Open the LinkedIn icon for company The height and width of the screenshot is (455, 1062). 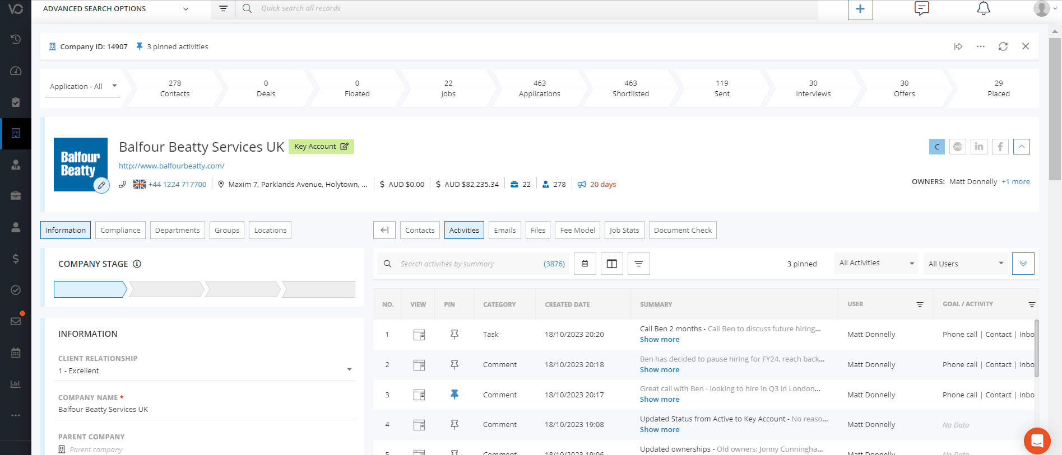[979, 147]
